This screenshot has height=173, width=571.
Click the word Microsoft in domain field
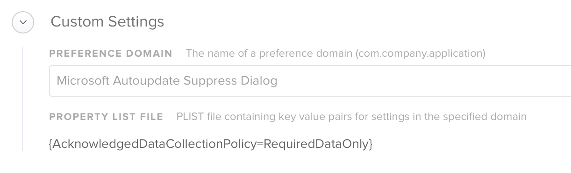83,81
